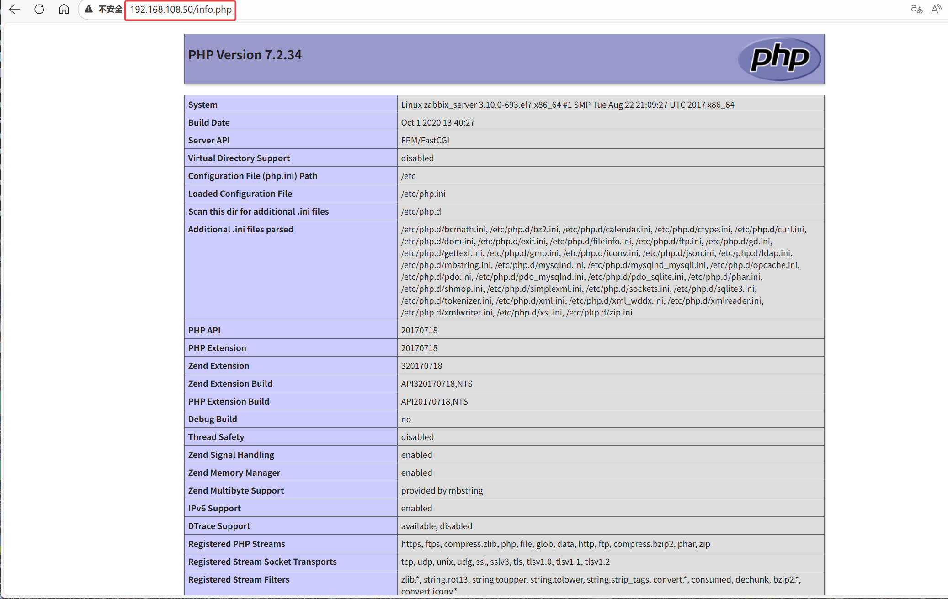
Task: Focus the address bar URL 192.168.108.50/info.php
Action: pos(181,10)
